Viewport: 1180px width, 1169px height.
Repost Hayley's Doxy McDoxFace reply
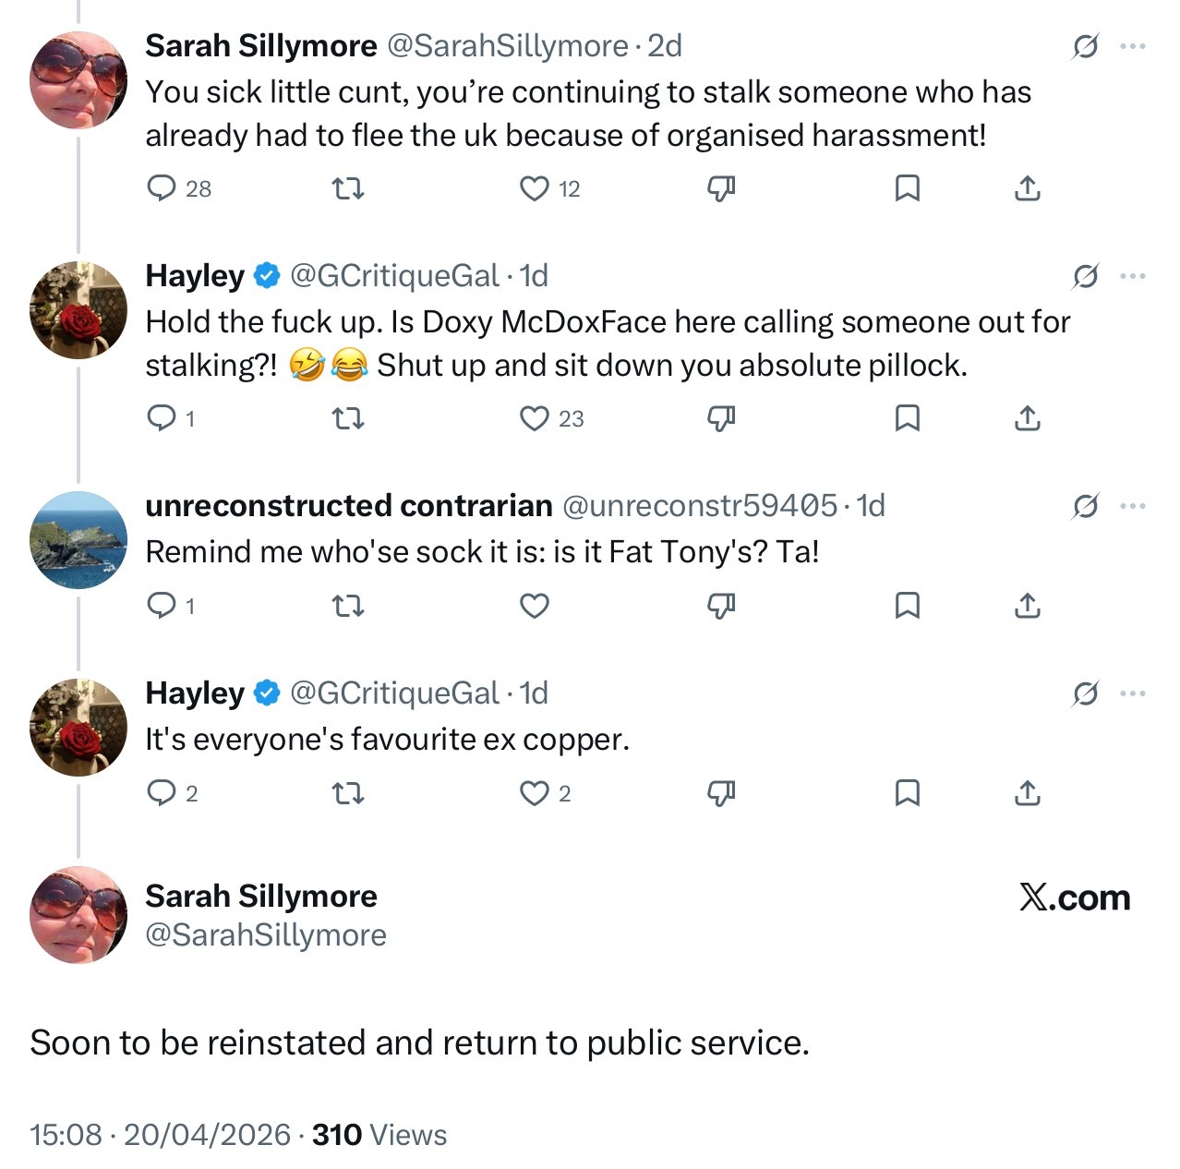coord(348,418)
